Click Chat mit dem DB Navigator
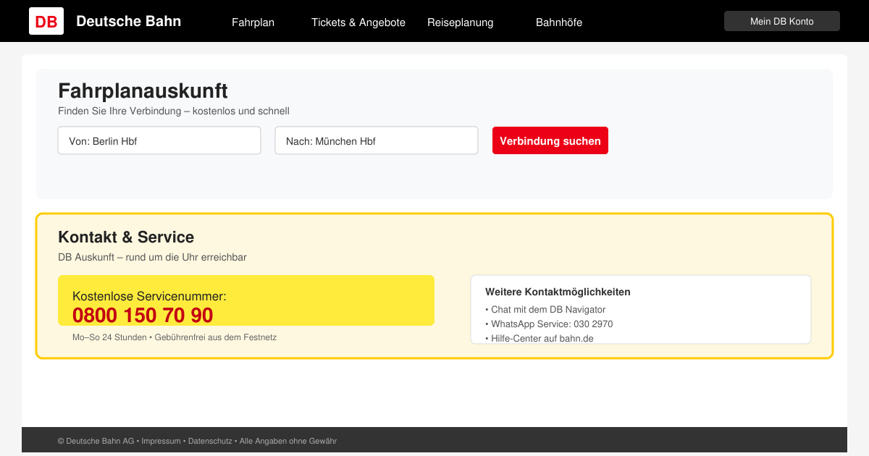 (545, 310)
